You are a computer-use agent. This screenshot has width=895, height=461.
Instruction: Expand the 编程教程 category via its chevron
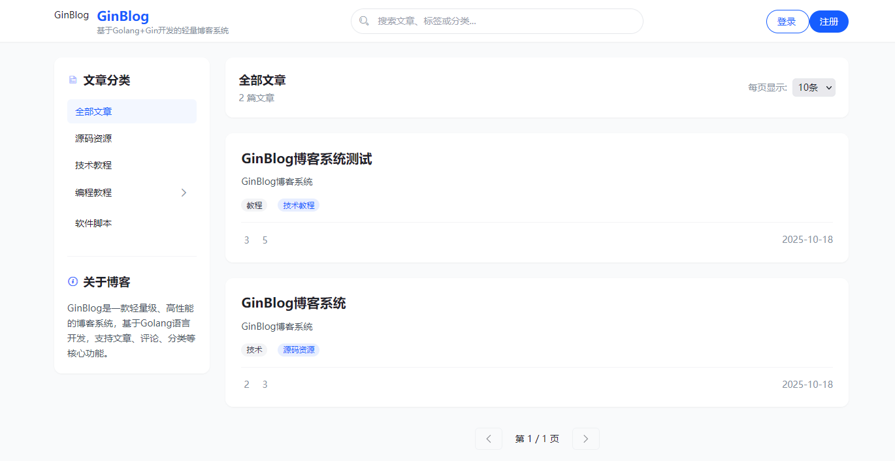(184, 192)
